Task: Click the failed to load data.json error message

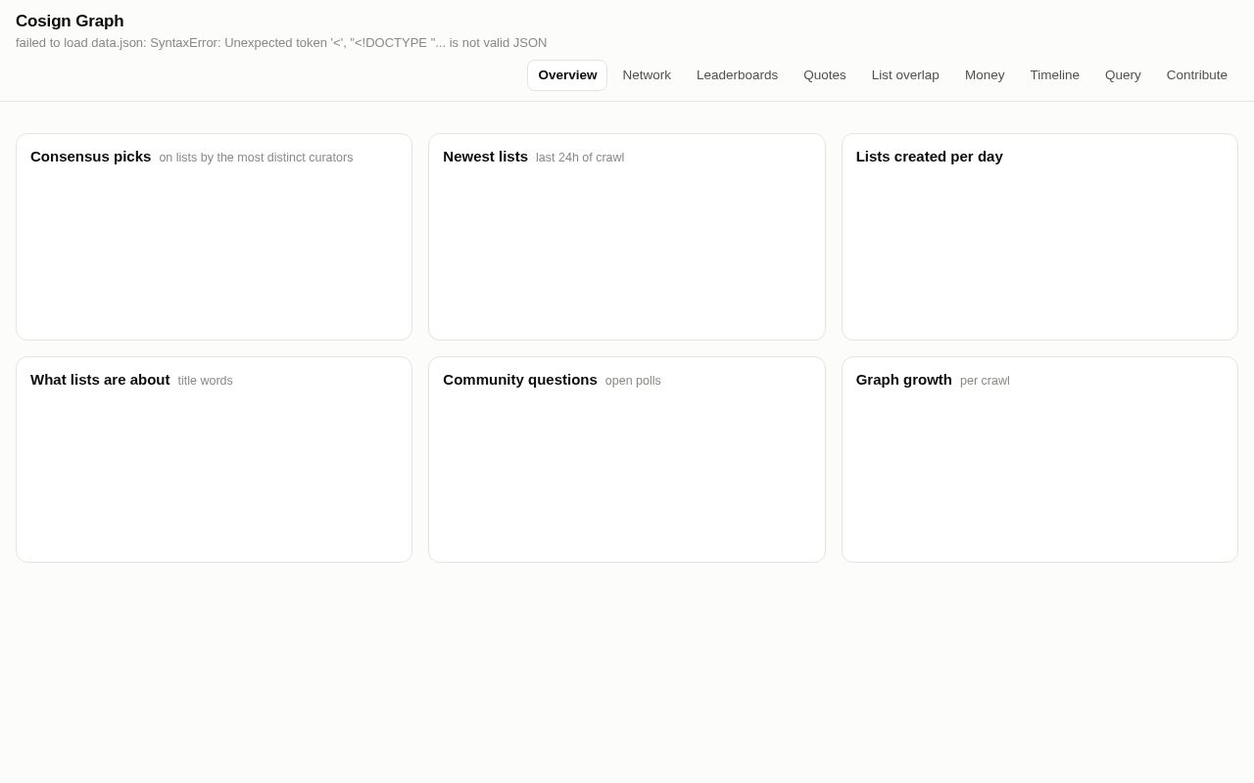Action: click(281, 43)
